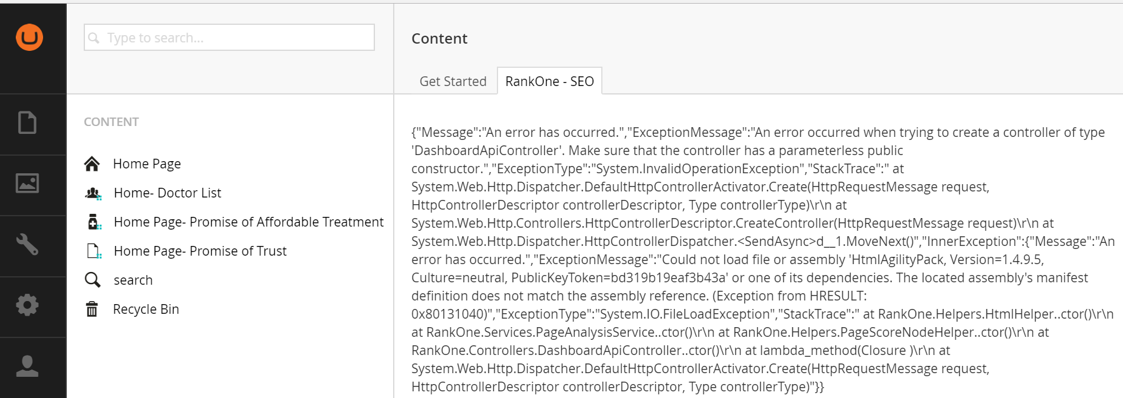Open the Content section document icon
Viewport: 1123px width, 398px height.
point(27,122)
